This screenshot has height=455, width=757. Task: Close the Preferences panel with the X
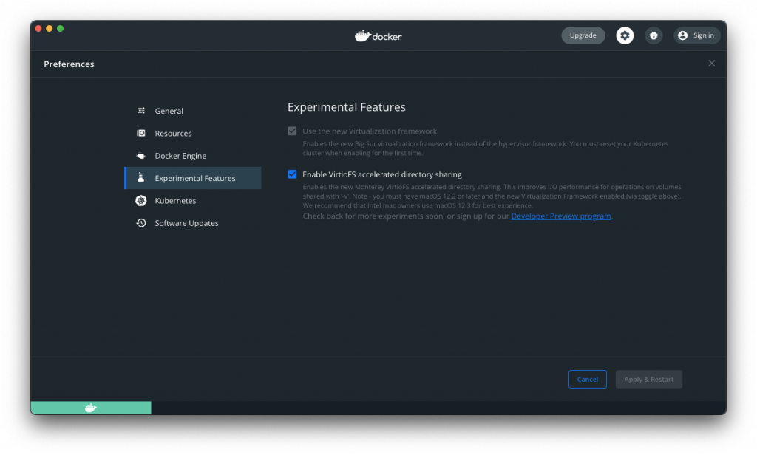pos(711,64)
